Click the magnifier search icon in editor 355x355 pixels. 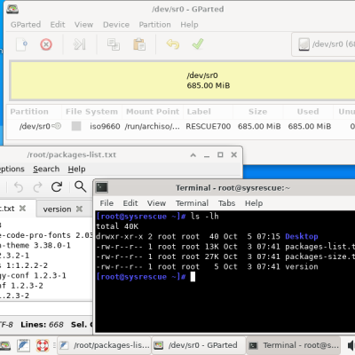80,186
